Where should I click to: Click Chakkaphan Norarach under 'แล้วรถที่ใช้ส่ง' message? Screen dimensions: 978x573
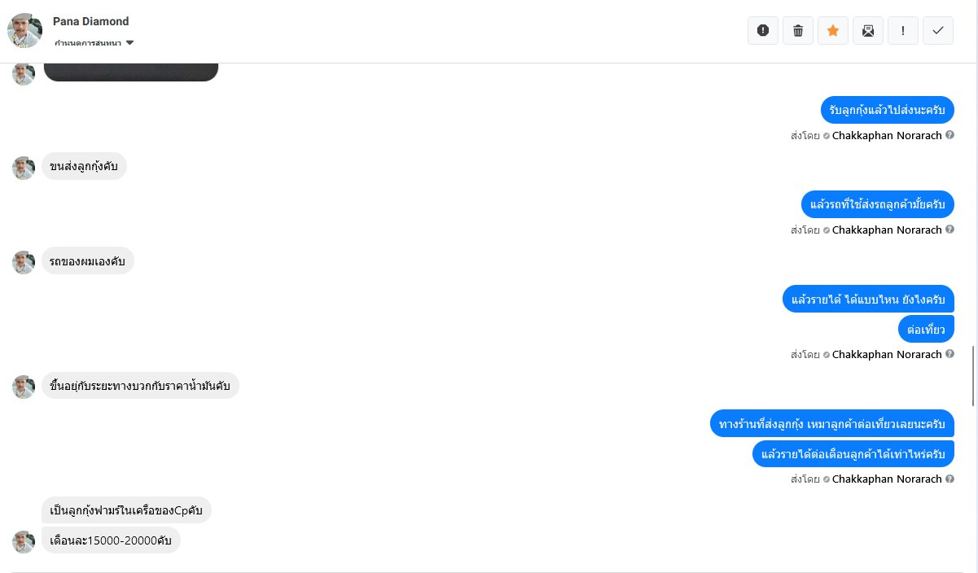[887, 230]
